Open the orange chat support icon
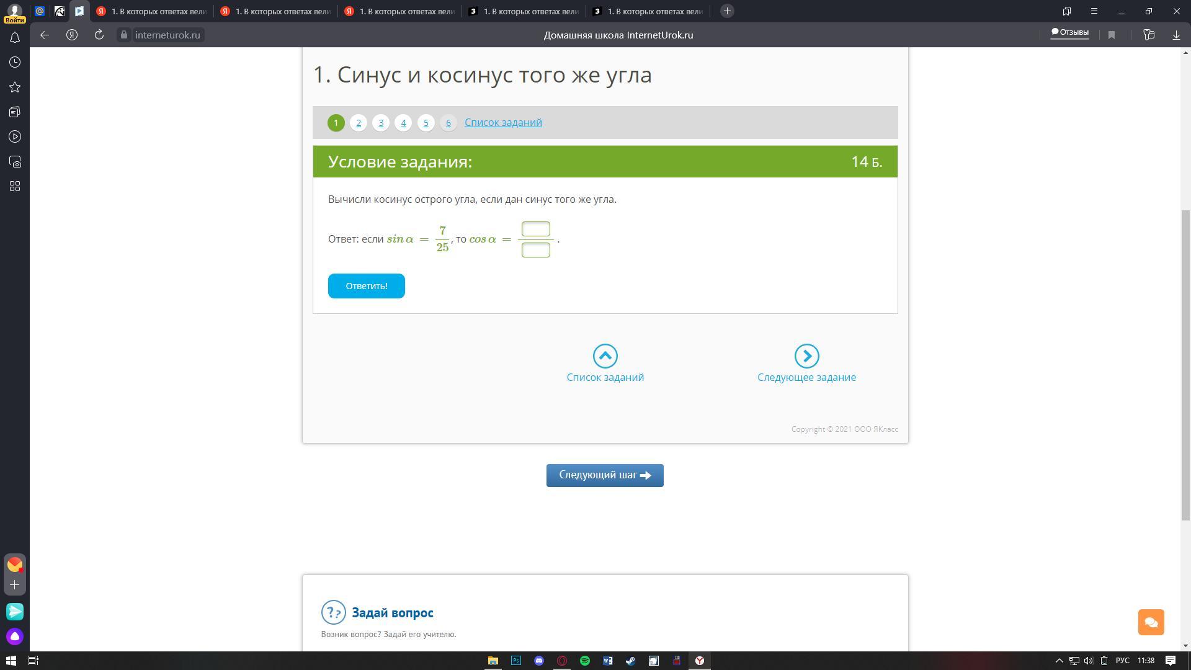 pyautogui.click(x=1151, y=622)
